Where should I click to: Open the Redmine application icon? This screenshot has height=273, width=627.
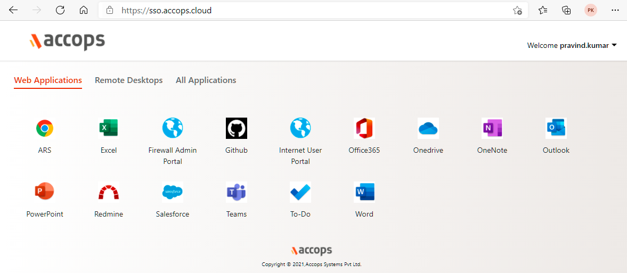109,192
